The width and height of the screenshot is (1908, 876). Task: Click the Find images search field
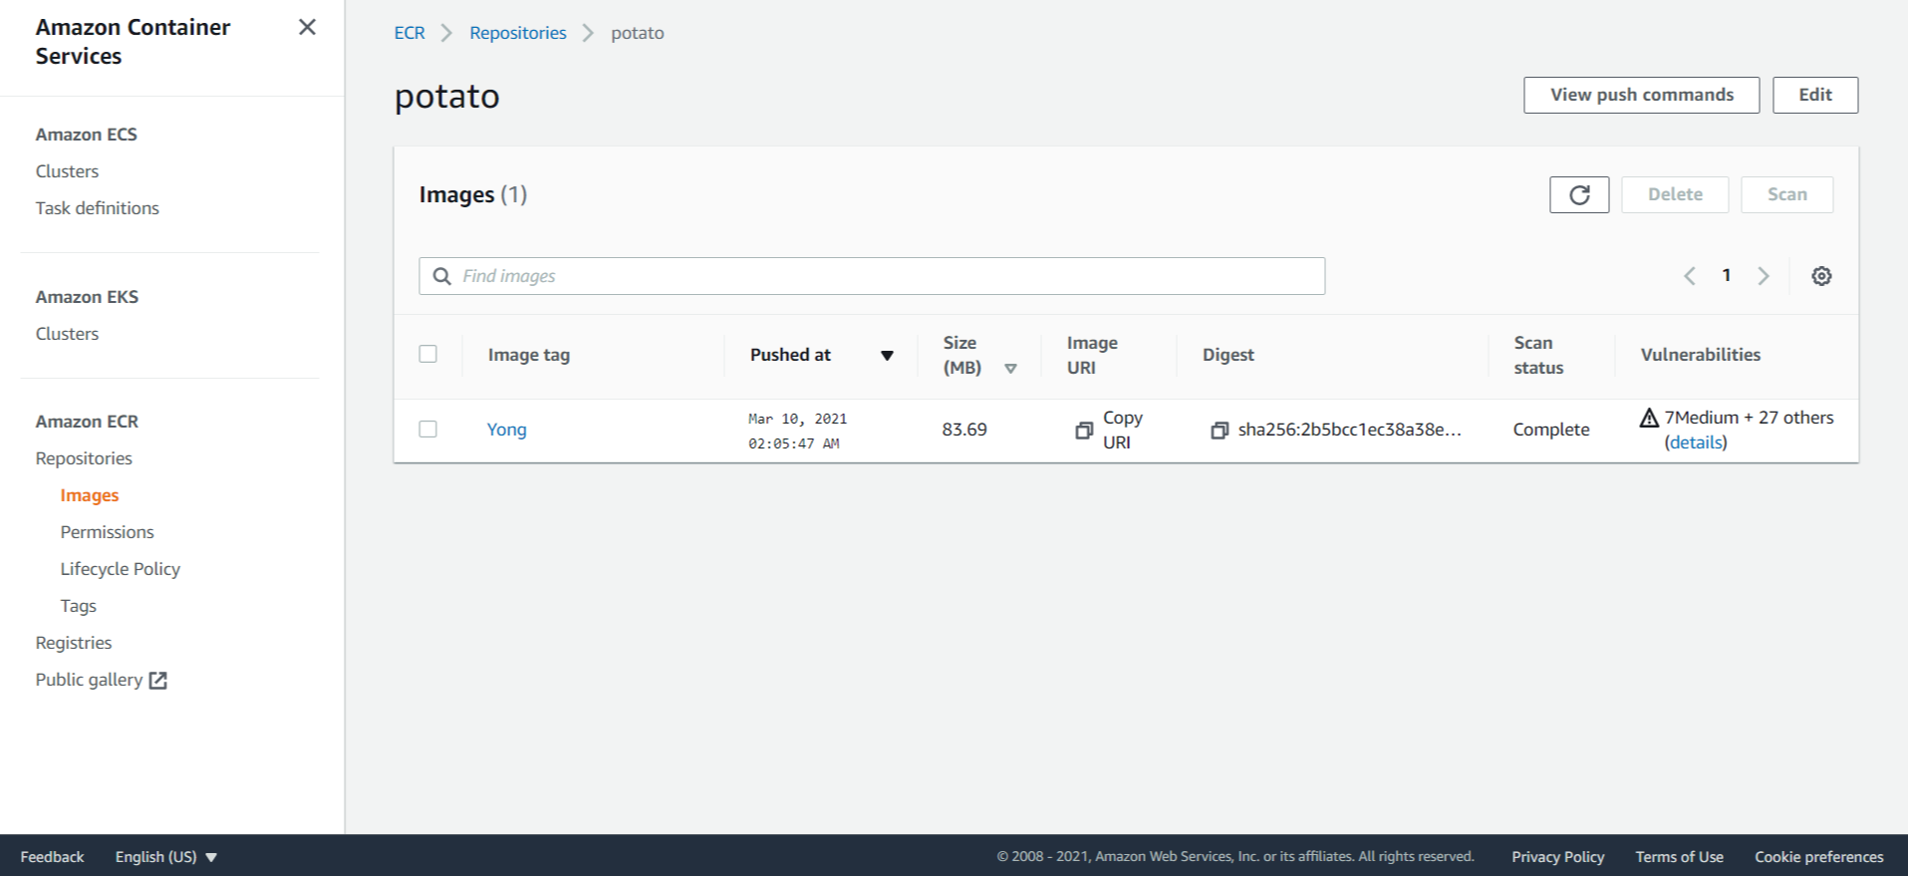(x=872, y=276)
